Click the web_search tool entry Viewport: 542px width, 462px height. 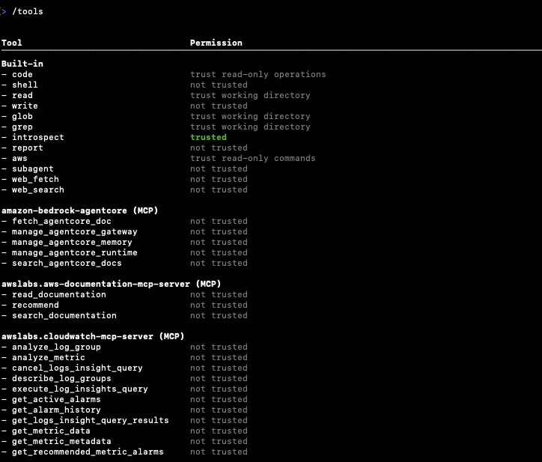[38, 190]
